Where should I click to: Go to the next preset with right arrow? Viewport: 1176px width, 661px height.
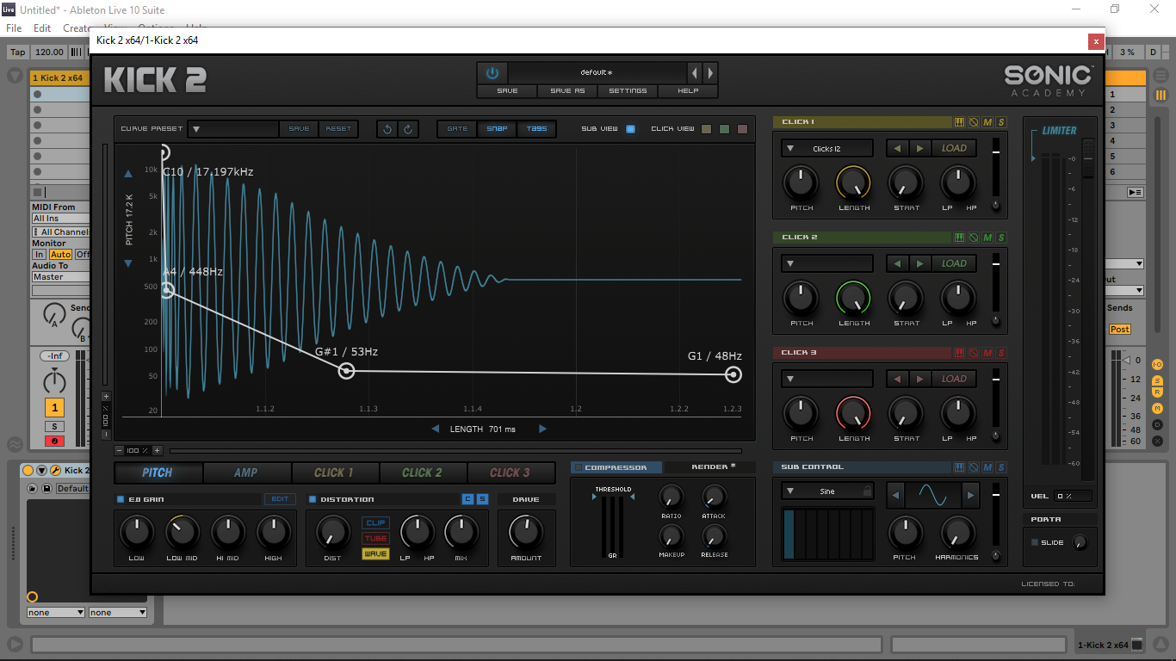coord(710,73)
